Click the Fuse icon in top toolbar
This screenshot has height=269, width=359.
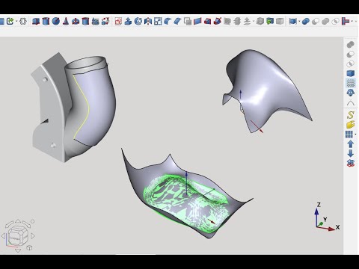[325, 21]
